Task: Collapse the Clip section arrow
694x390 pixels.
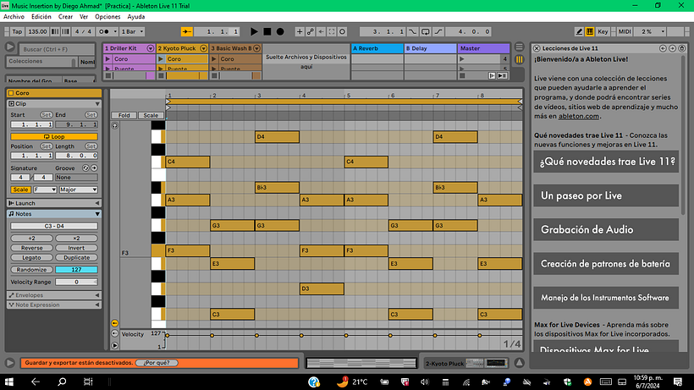Action: [x=97, y=103]
